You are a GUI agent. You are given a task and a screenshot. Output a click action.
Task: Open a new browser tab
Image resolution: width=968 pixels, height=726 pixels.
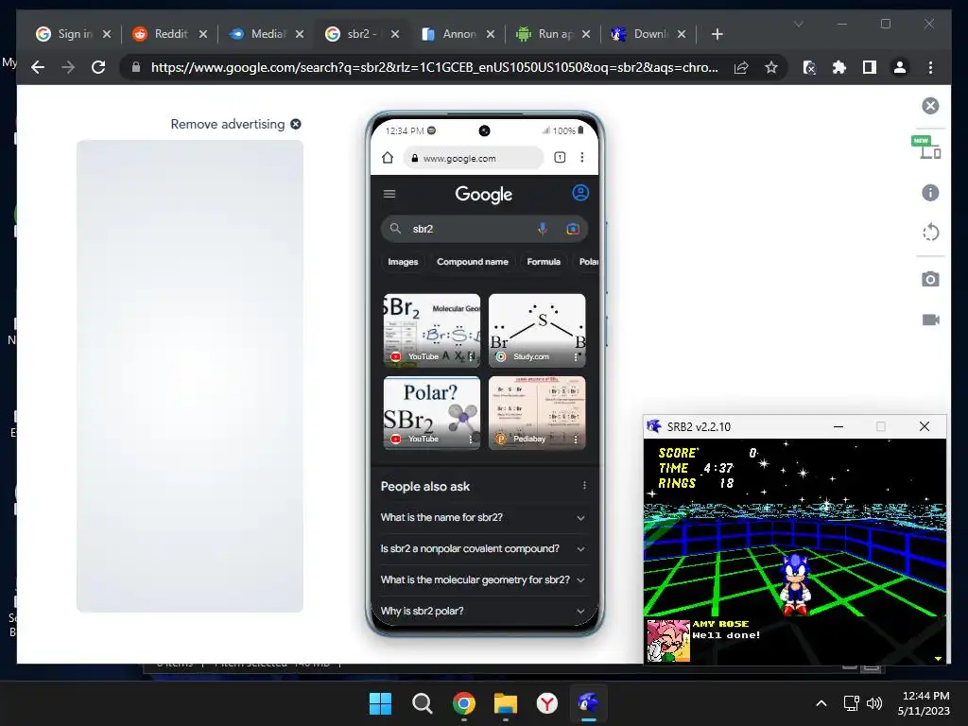pyautogui.click(x=717, y=34)
